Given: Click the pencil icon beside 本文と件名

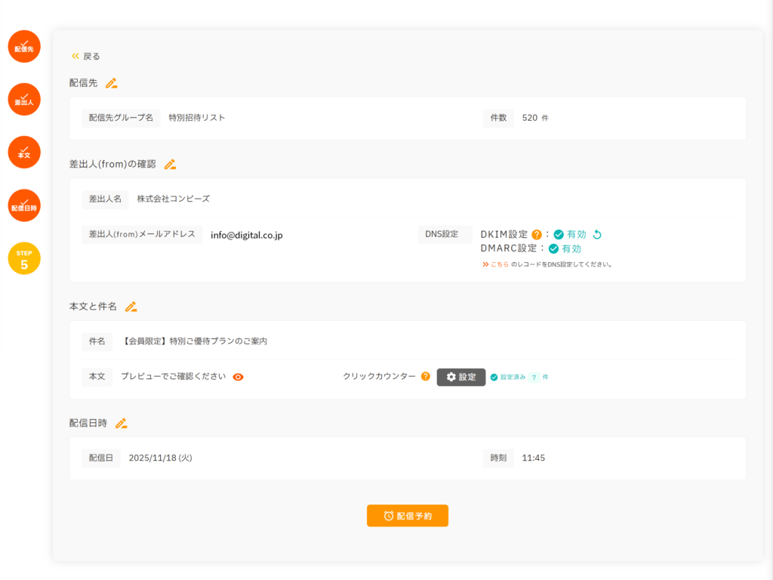Looking at the screenshot, I should (x=131, y=307).
